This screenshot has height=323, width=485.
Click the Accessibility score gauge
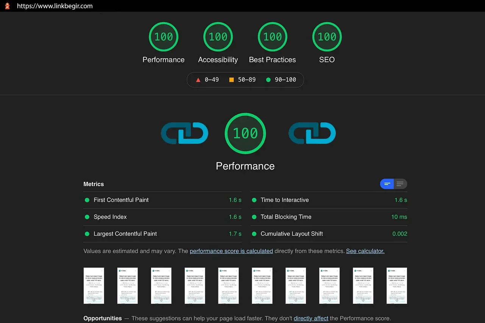(x=218, y=37)
